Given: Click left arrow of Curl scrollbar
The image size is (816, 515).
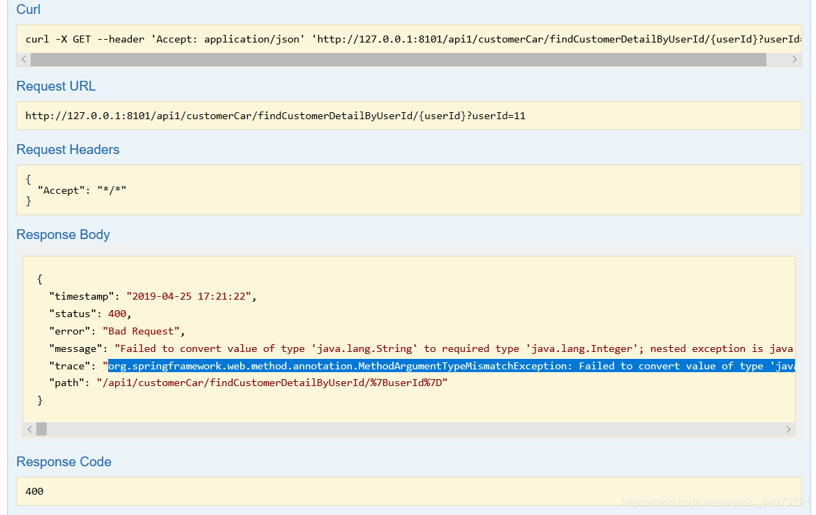Looking at the screenshot, I should click(24, 59).
